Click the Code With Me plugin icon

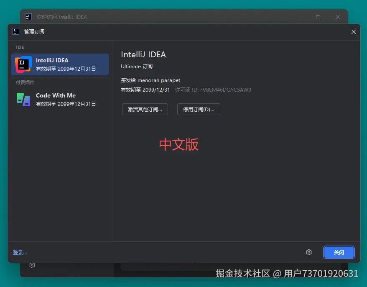click(x=23, y=99)
